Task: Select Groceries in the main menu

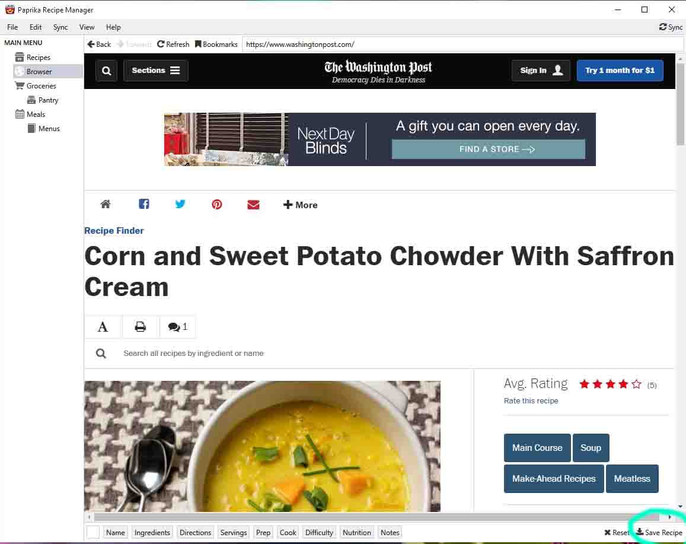Action: (x=41, y=86)
